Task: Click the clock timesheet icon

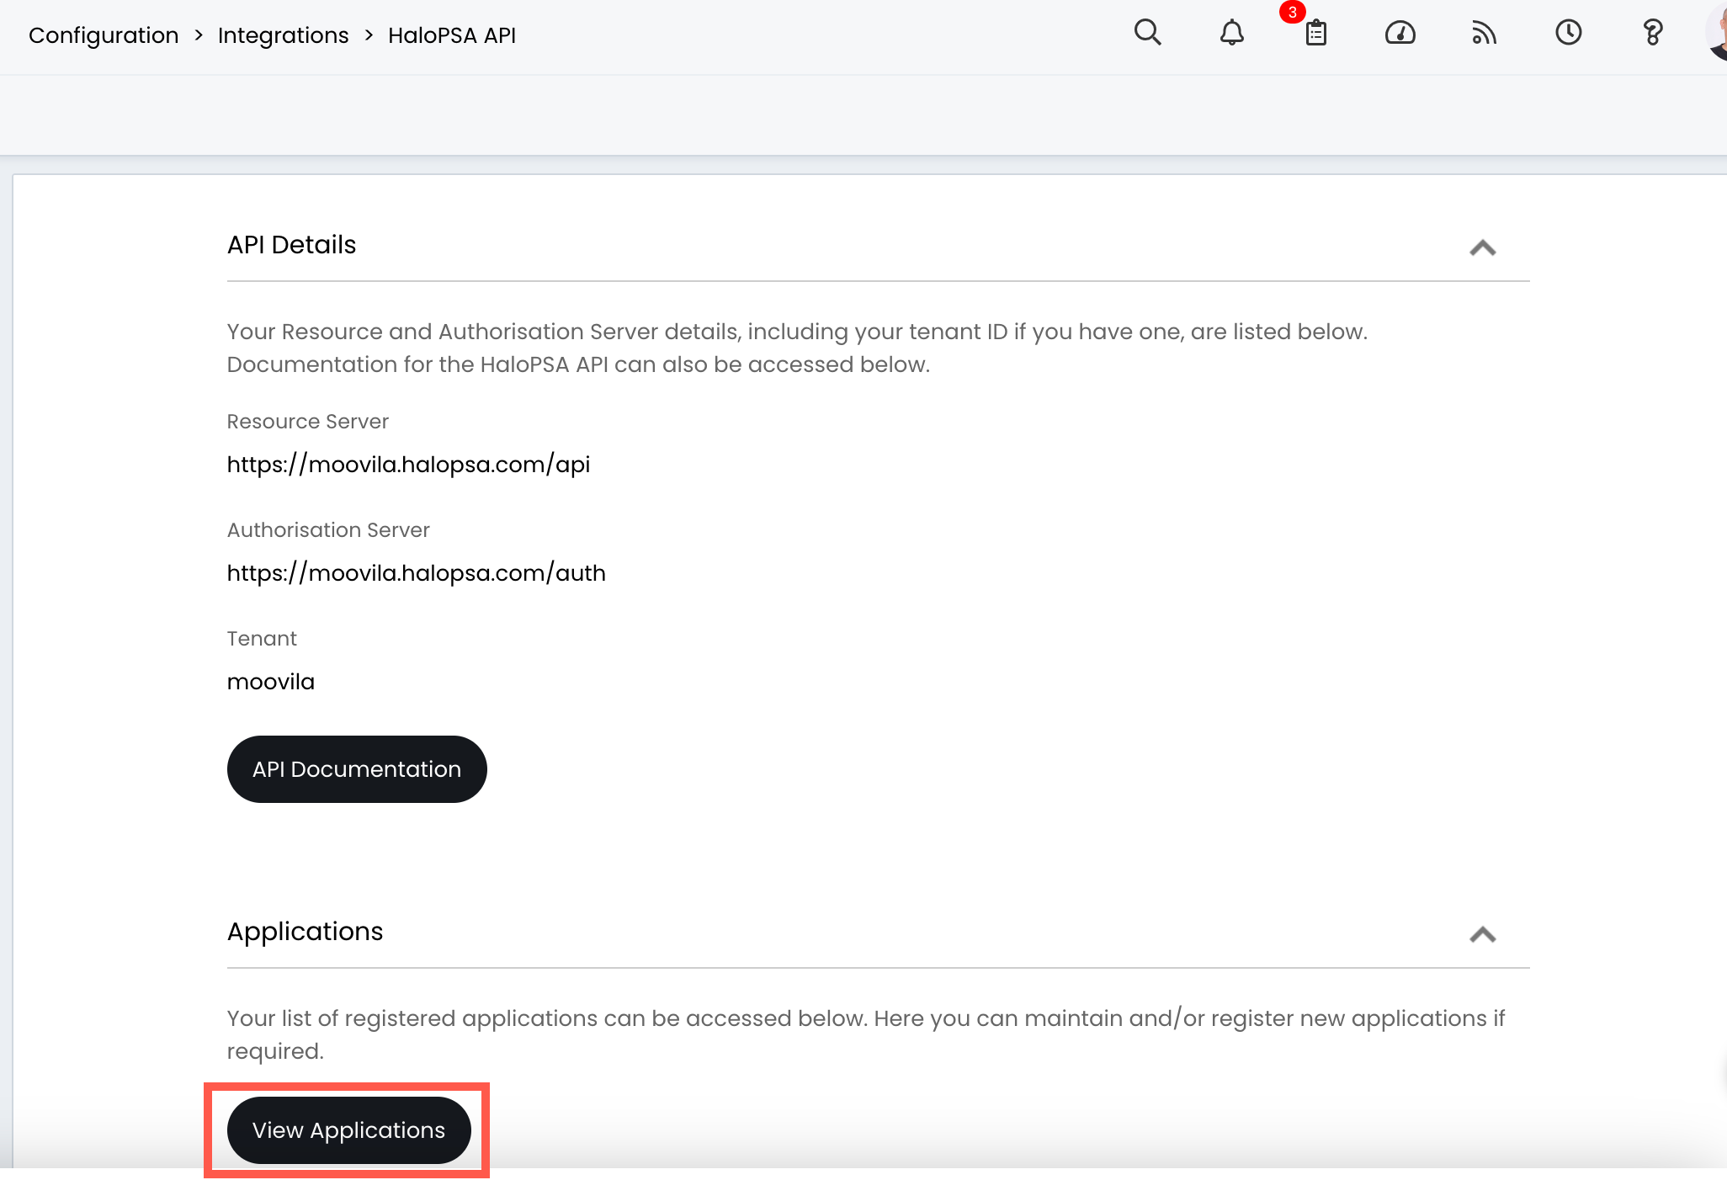Action: (1568, 34)
